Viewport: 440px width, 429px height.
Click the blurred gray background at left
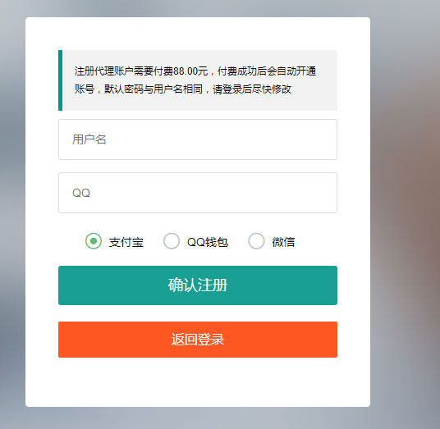(x=12, y=213)
